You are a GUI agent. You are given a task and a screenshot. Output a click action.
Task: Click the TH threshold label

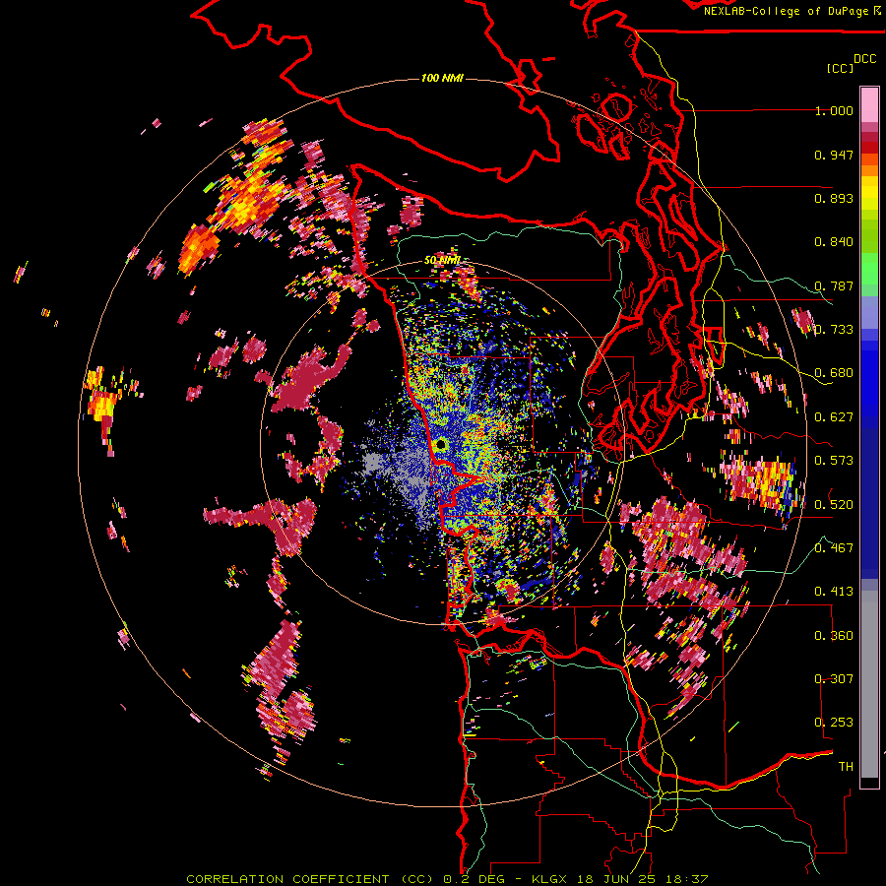846,767
